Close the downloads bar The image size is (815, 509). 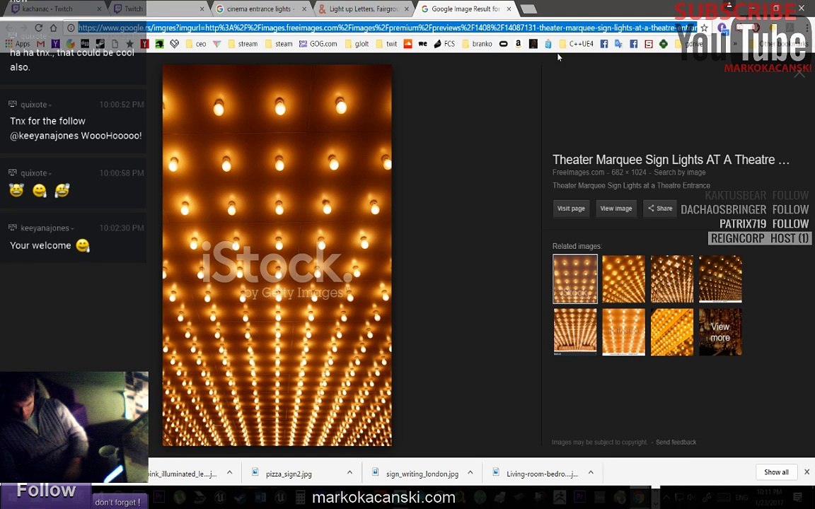(807, 472)
